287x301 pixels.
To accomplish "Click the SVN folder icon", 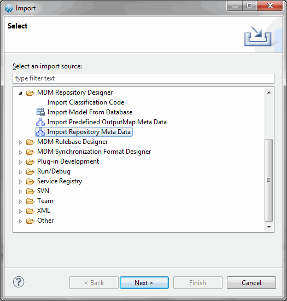I will click(30, 191).
